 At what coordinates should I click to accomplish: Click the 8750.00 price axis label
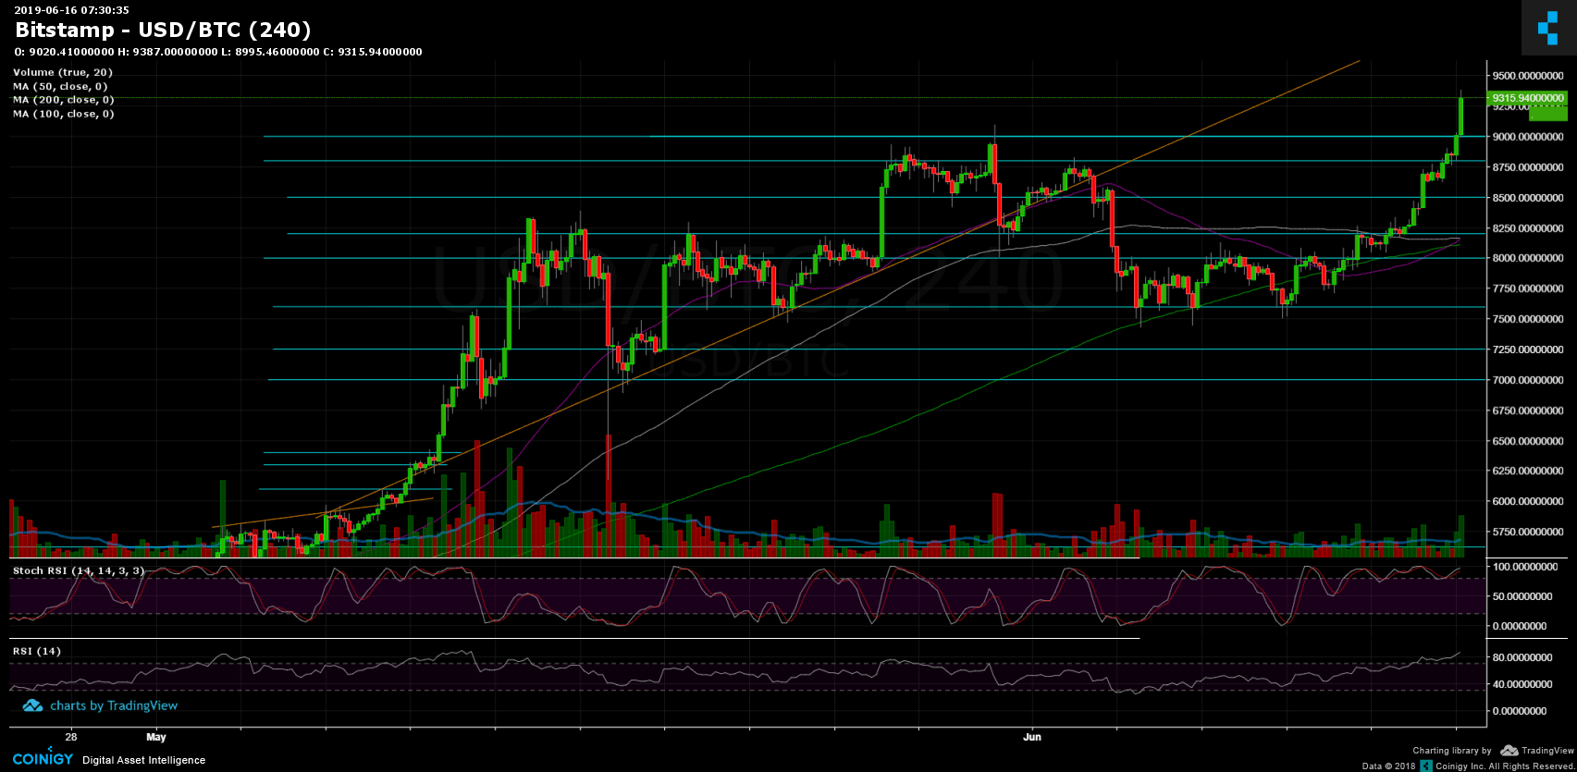coord(1526,167)
